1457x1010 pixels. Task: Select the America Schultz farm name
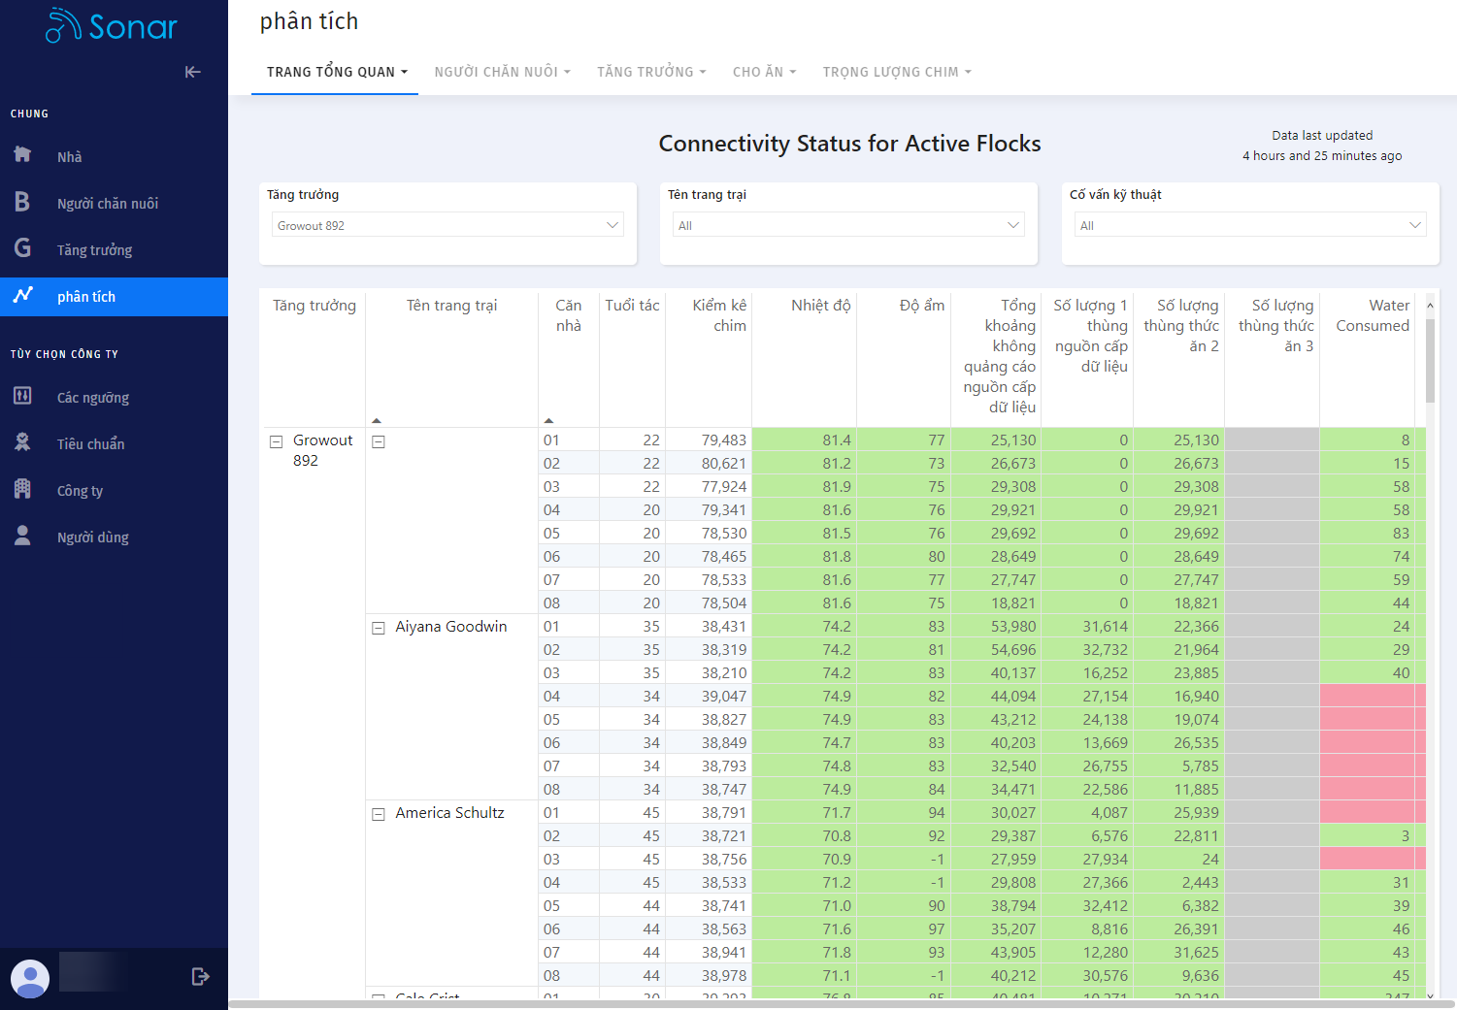(x=449, y=813)
